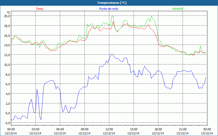Viewport: 218px width, 136px height.
Task: Click the 10,0 y-axis value
Action: tap(7, 64)
